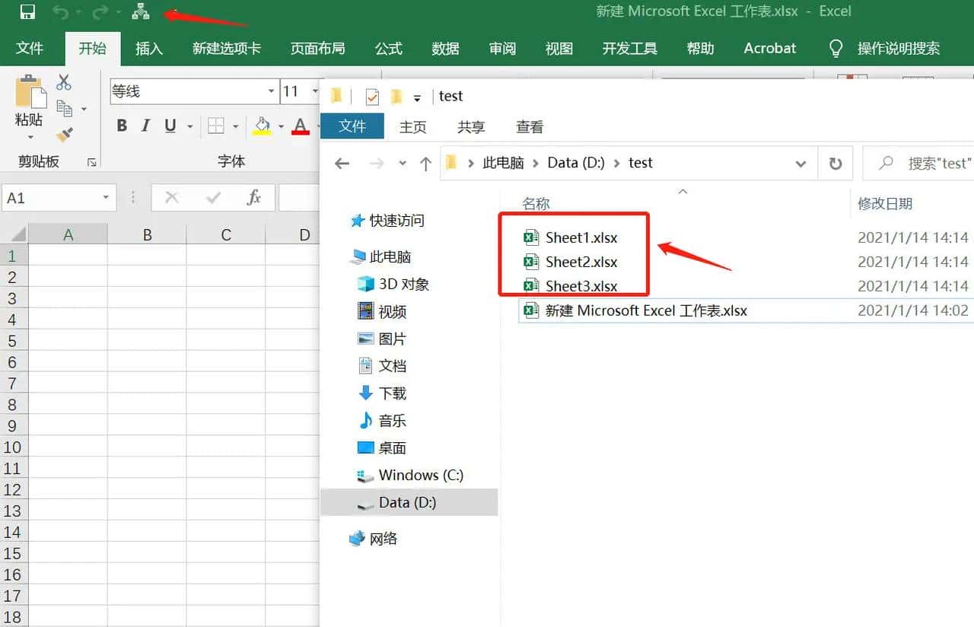Click the Save icon on Quick Access Toolbar

tap(27, 11)
